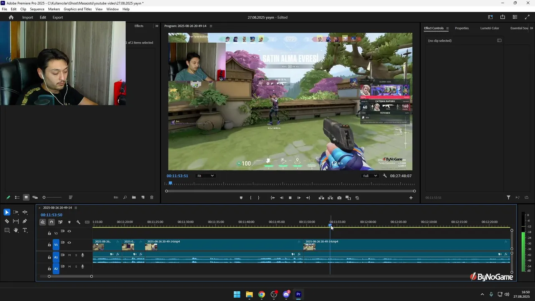The width and height of the screenshot is (535, 301).
Task: Click the Import workspace button
Action: point(28,18)
